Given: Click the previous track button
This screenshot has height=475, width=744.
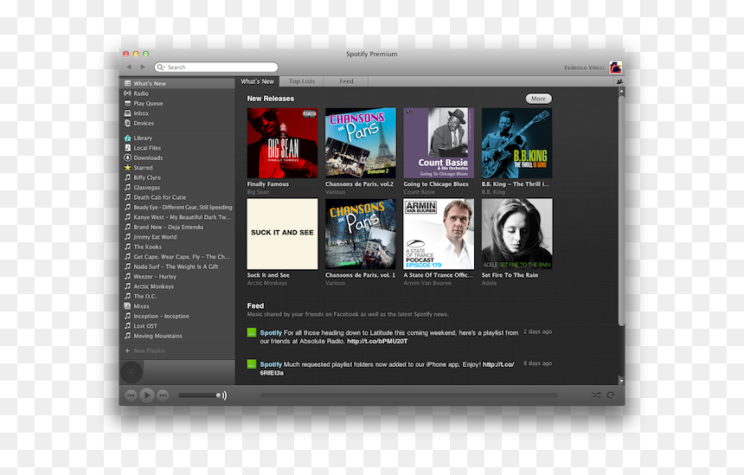Looking at the screenshot, I should pos(131,395).
